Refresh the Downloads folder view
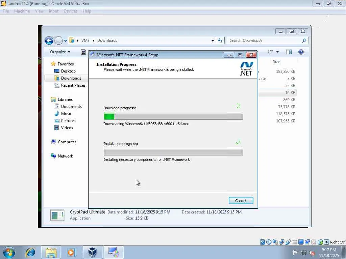The width and height of the screenshot is (346, 259). pos(220,40)
